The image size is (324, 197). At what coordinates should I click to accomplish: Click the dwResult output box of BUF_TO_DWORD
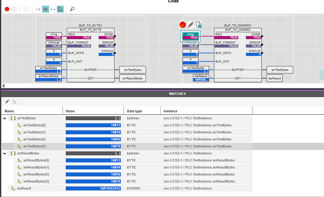pos(275,78)
